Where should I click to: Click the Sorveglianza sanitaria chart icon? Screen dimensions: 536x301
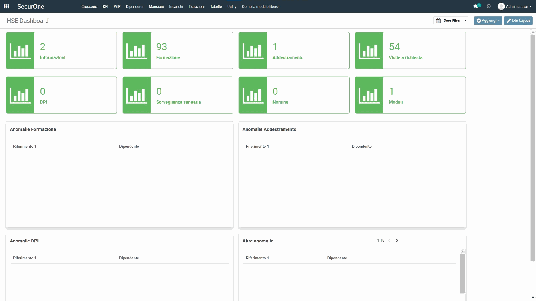pos(137,95)
